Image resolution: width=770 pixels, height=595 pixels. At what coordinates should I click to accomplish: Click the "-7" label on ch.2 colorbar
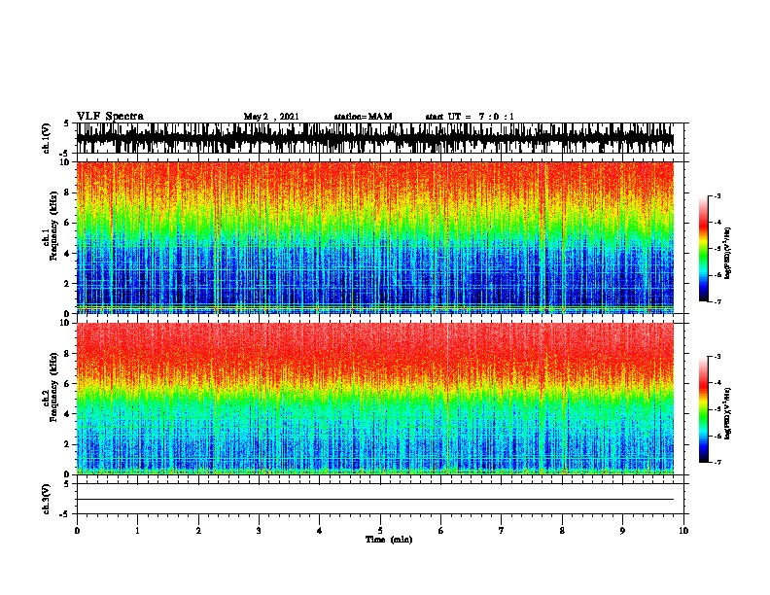(717, 462)
